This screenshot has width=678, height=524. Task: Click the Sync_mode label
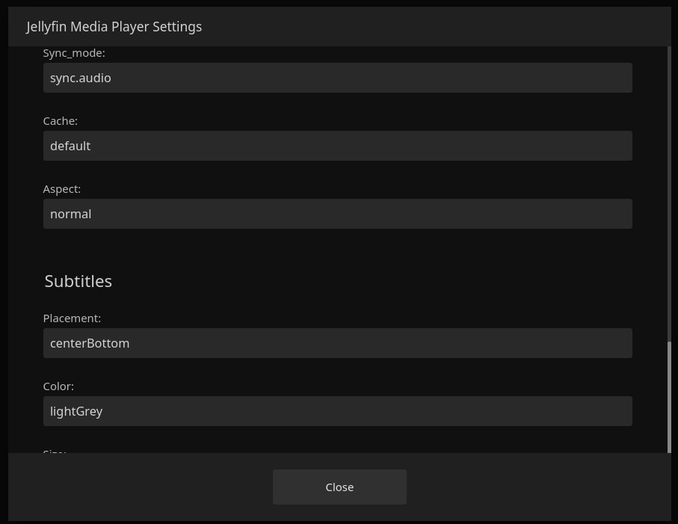tap(73, 52)
